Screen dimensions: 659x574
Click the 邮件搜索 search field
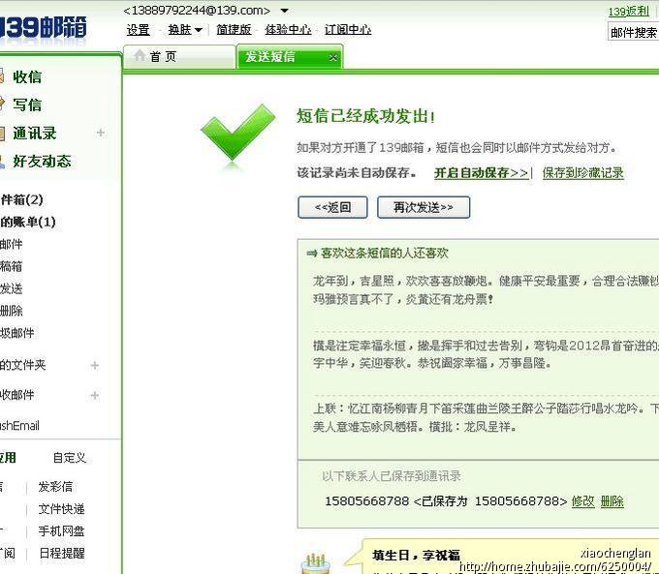coord(634,33)
